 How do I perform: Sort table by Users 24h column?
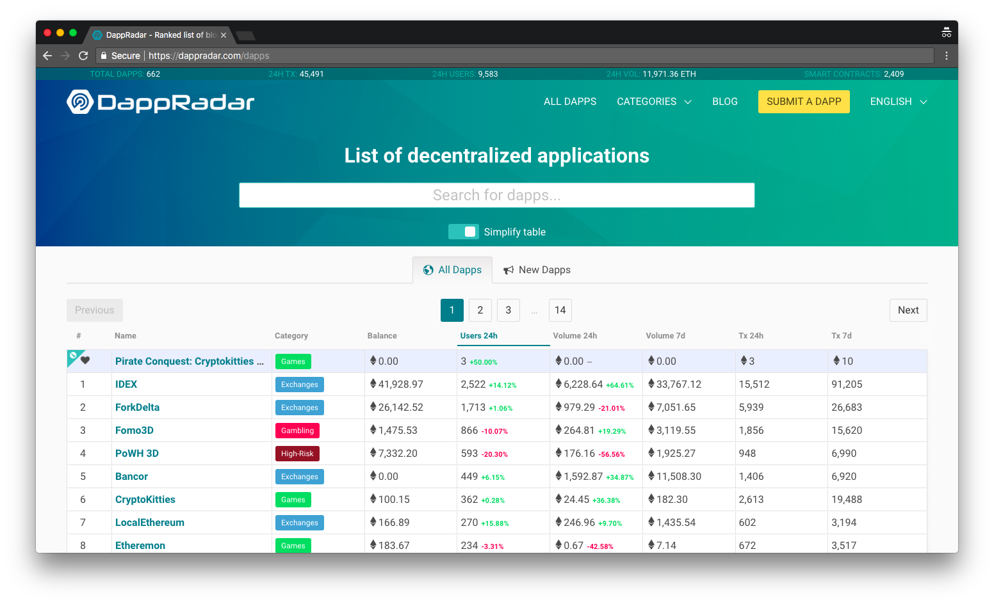[479, 336]
